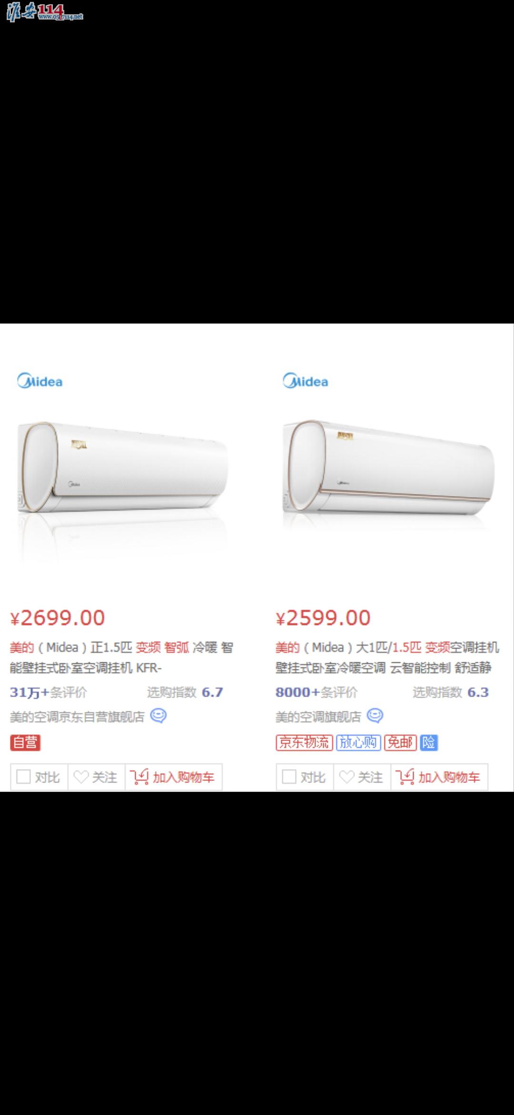This screenshot has width=514, height=1115.
Task: Click the blue 险 badge
Action: [429, 742]
